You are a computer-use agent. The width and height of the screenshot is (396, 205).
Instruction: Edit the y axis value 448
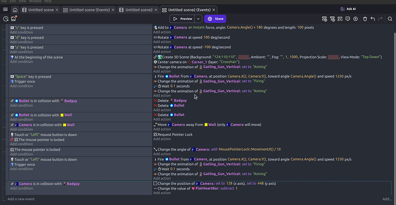(261, 184)
